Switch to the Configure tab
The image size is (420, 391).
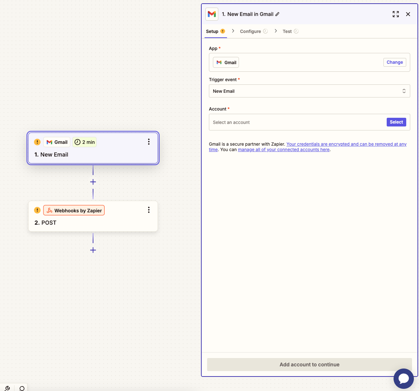click(x=251, y=31)
